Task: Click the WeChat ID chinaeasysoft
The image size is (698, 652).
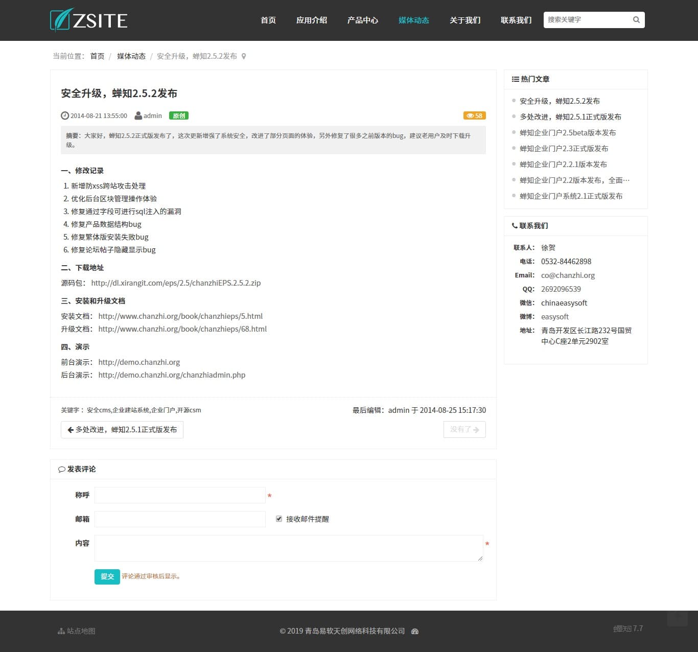Action: tap(564, 303)
